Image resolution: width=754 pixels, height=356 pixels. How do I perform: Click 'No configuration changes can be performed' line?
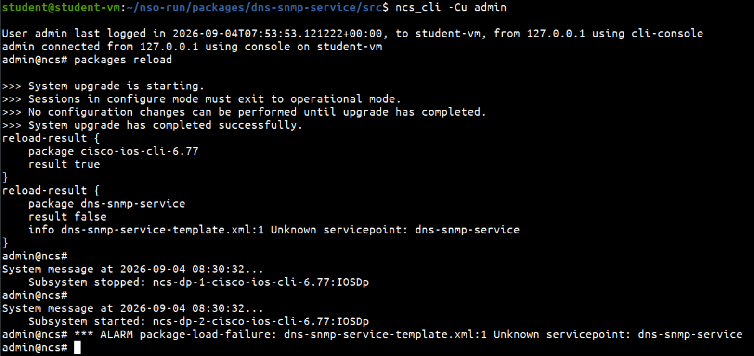pyautogui.click(x=244, y=112)
